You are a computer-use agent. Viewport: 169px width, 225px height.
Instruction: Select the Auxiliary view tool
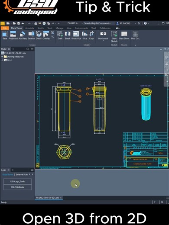[23, 35]
